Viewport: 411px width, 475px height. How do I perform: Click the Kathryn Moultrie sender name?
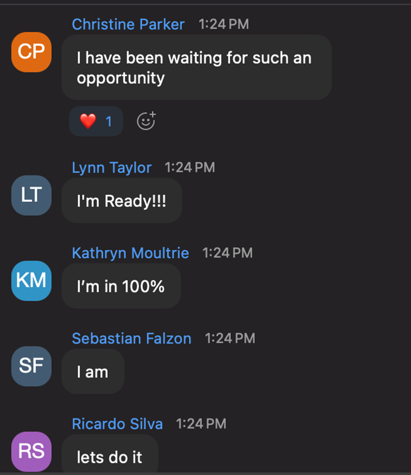click(130, 253)
